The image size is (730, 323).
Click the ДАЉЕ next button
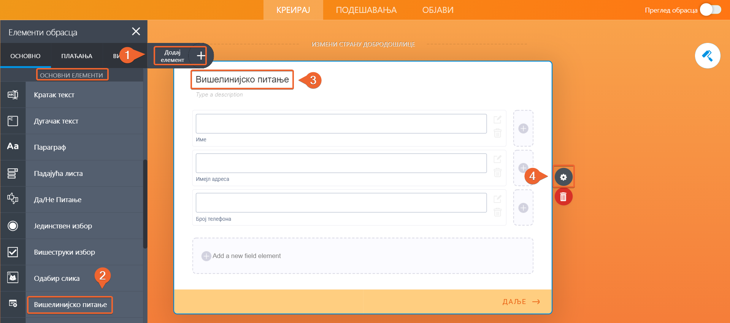point(521,302)
